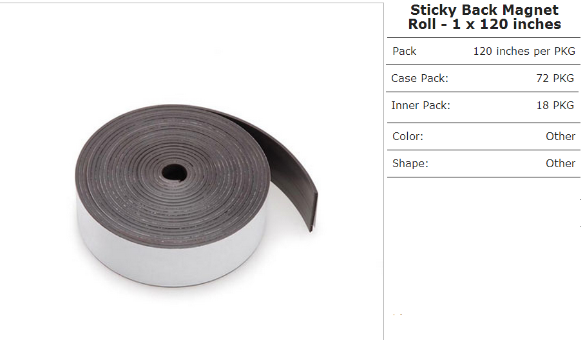
Task: Click the 18 PKG value
Action: (x=555, y=106)
